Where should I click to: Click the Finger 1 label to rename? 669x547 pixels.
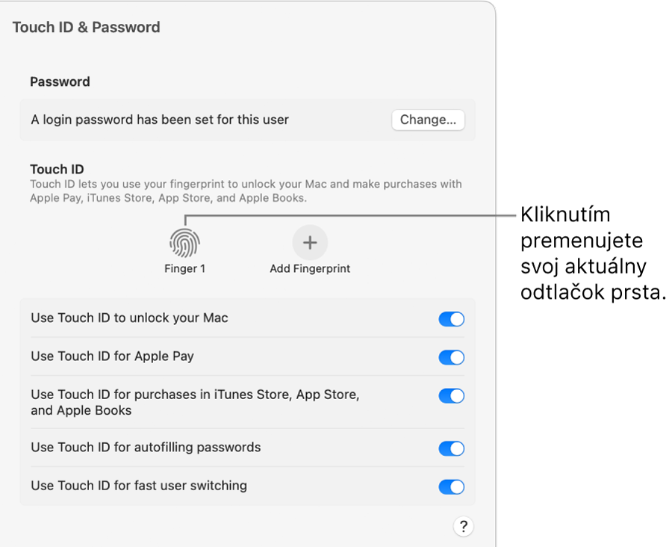[184, 269]
